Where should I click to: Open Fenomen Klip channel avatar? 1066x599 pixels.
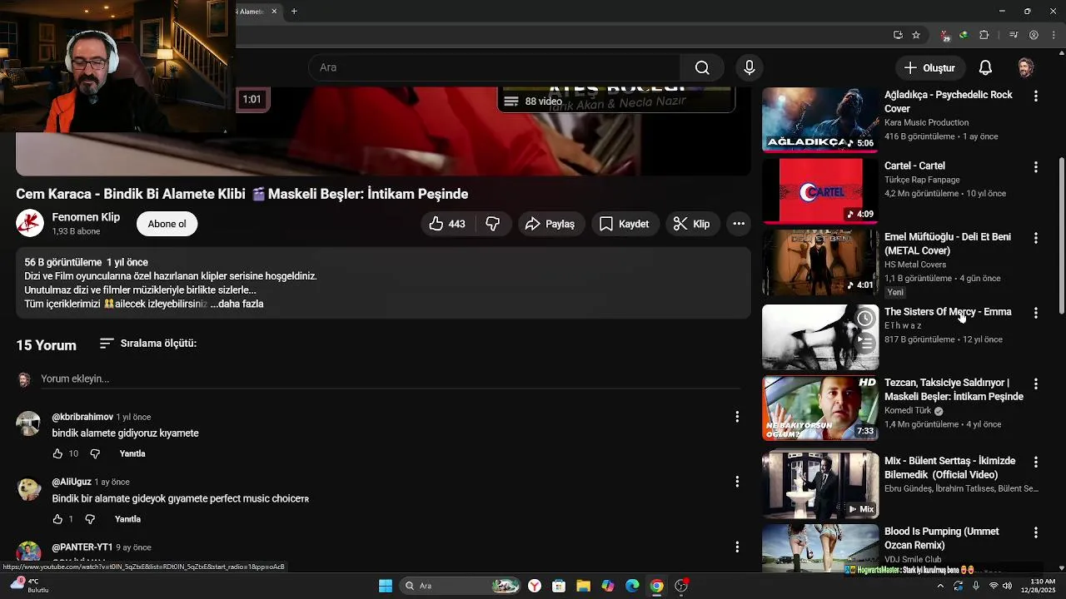29,224
